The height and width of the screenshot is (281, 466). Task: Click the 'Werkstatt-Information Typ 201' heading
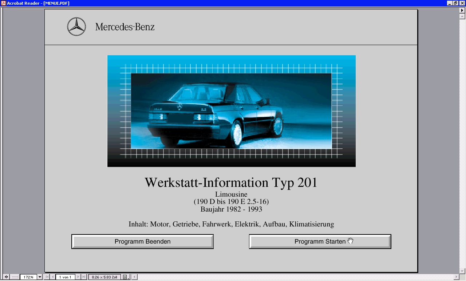click(x=231, y=182)
